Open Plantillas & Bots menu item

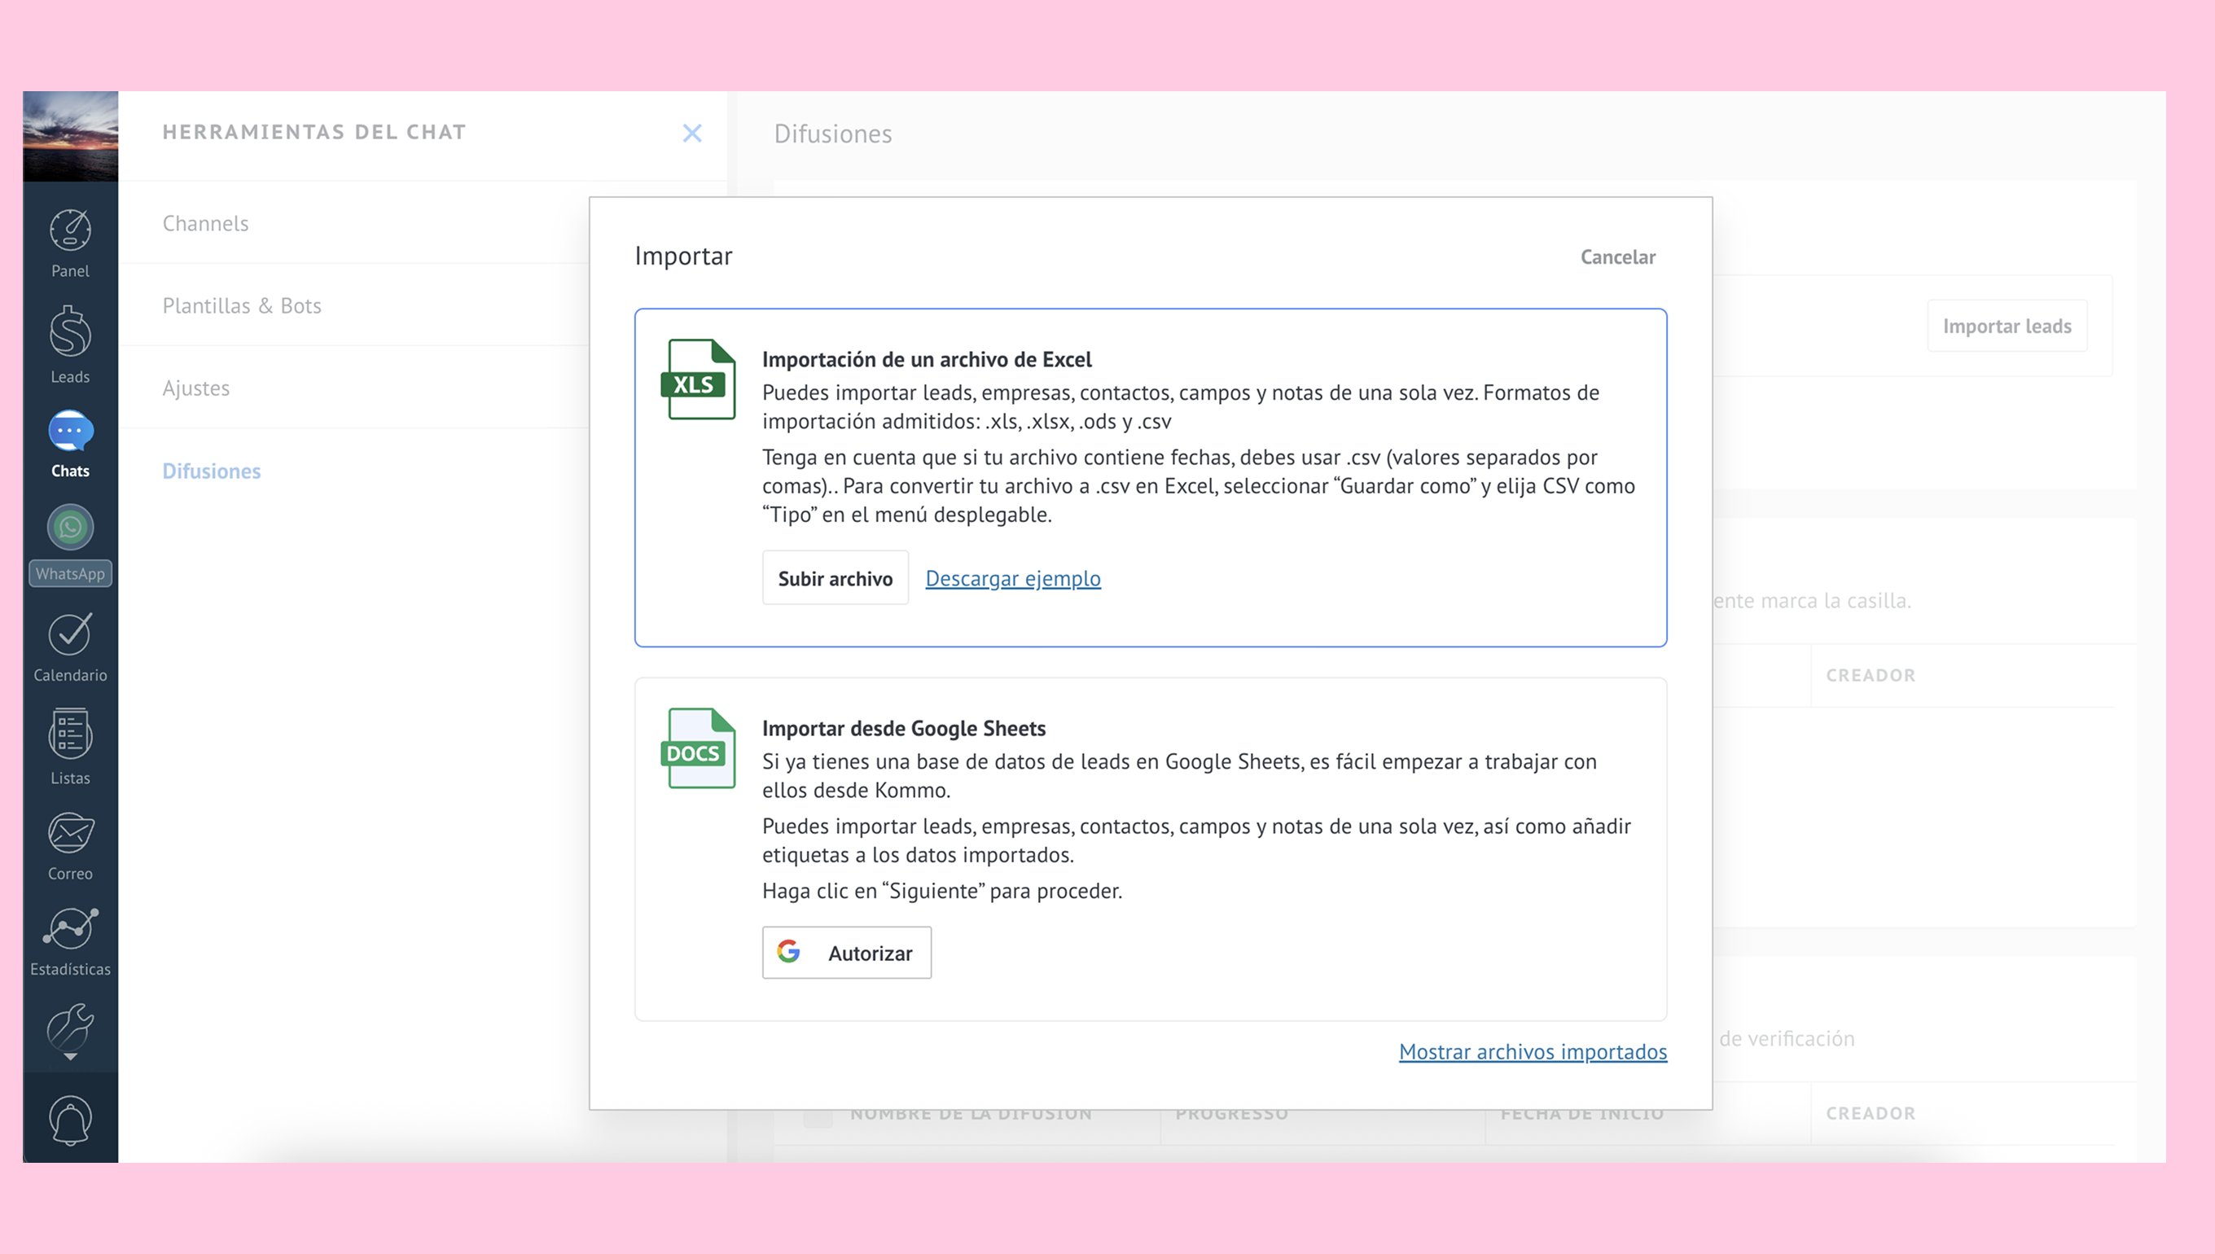[242, 305]
